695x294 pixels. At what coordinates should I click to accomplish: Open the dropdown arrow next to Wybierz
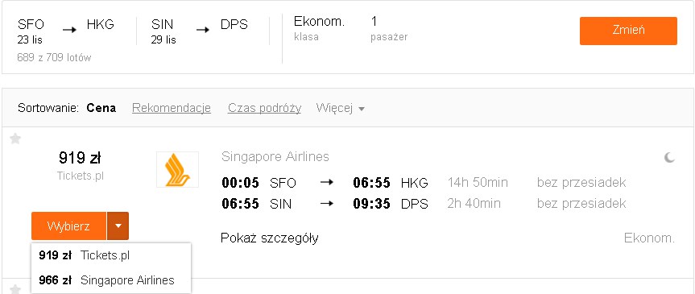[118, 226]
